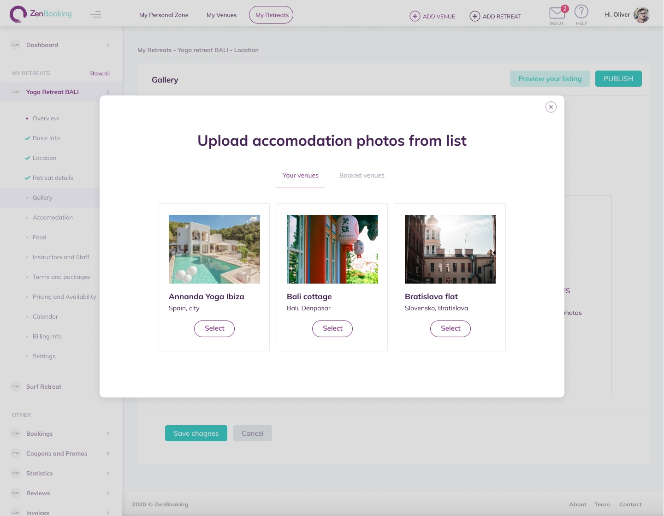Click the Bookings sidebar icon

pyautogui.click(x=16, y=433)
